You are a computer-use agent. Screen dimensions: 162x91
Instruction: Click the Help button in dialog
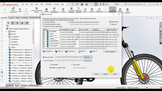(x=115, y=74)
